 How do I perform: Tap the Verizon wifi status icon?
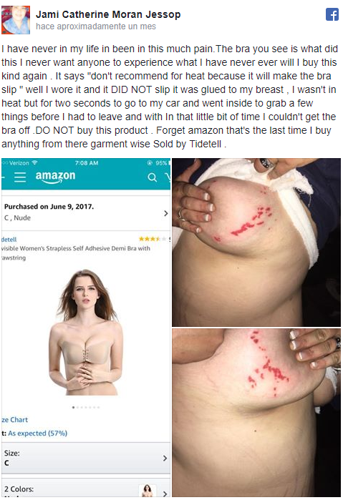click(34, 162)
